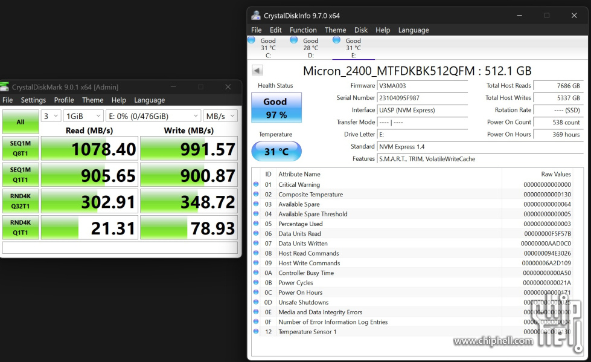
Task: Click status dot for Available Spare Threshold row
Action: click(x=256, y=214)
